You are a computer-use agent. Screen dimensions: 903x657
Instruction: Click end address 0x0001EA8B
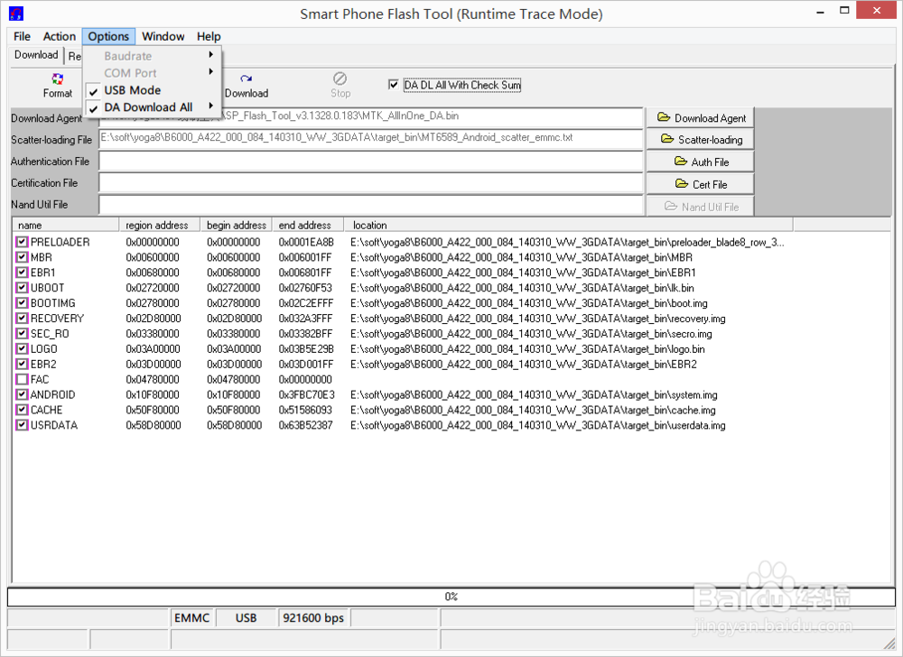click(x=306, y=242)
